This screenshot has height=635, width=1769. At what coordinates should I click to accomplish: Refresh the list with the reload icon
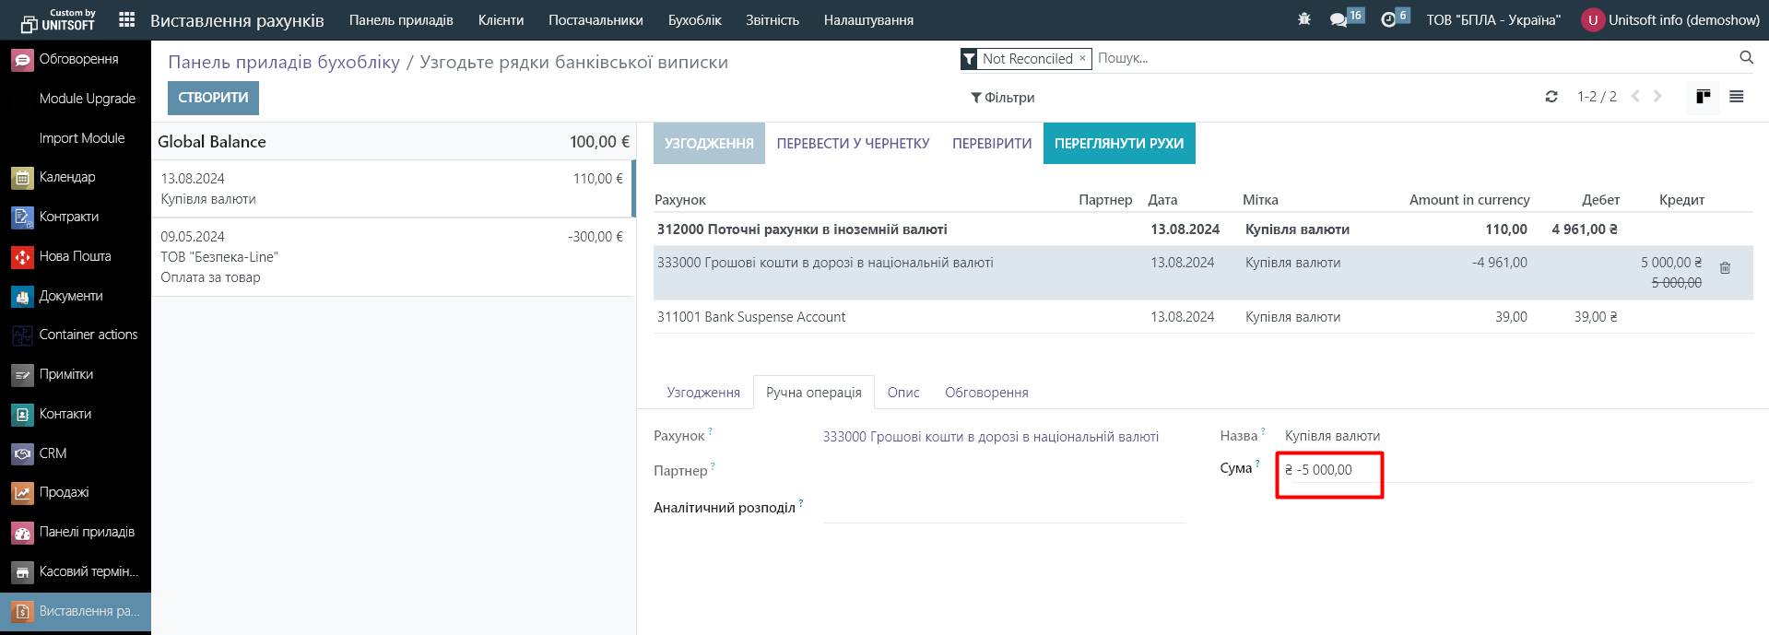1551,97
